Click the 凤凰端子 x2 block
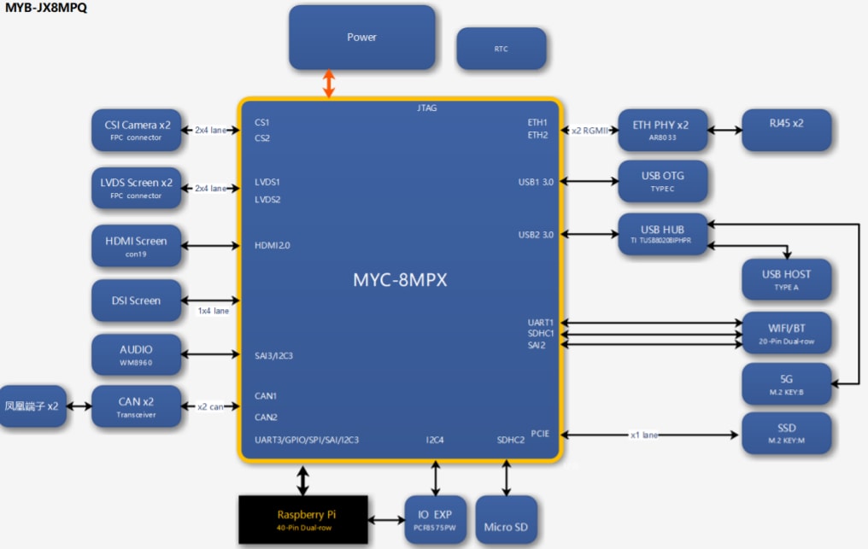 [x=32, y=406]
